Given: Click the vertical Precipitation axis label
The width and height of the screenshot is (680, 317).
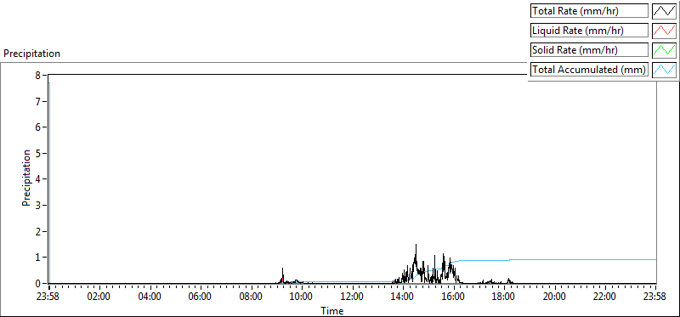Looking at the screenshot, I should [x=26, y=178].
